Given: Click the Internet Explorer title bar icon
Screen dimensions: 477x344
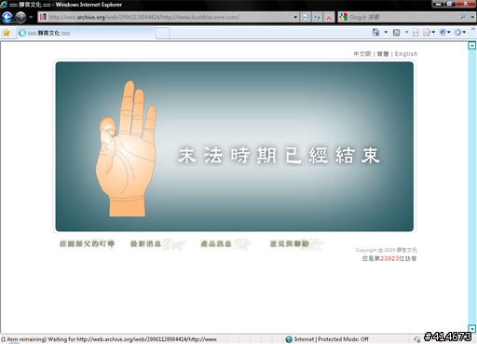Looking at the screenshot, I should (x=4, y=5).
